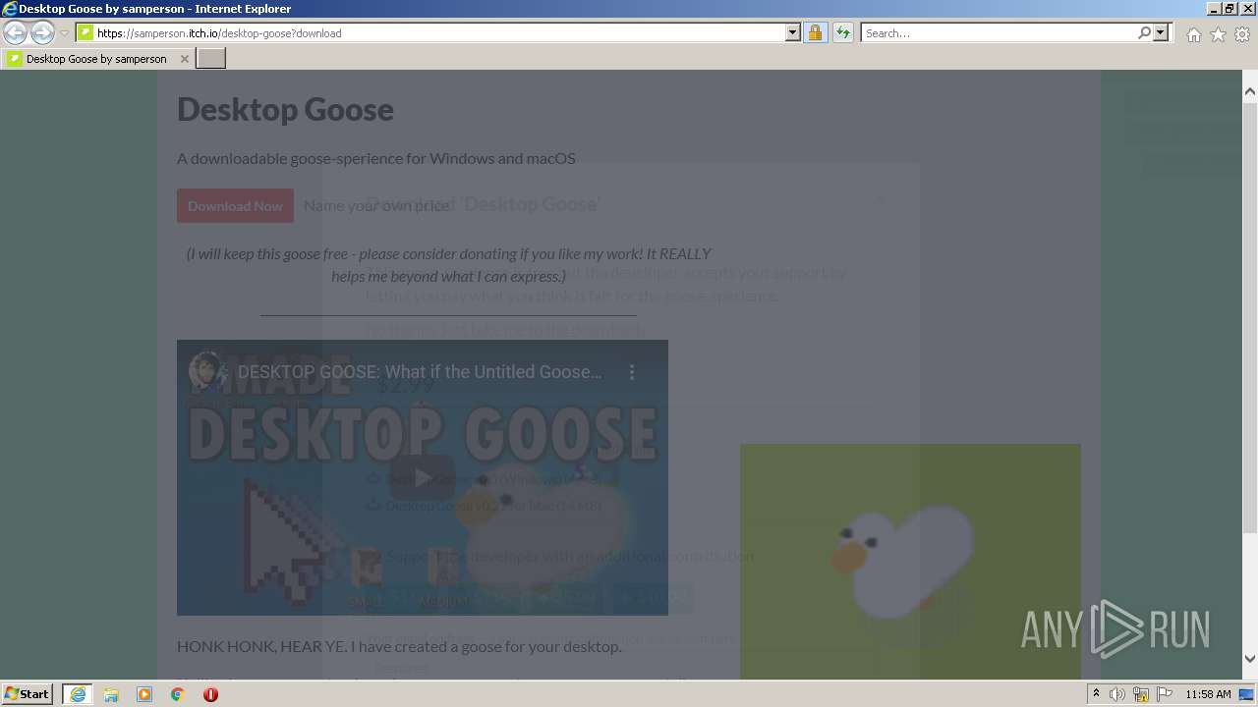Open the recent pages dropdown arrow
1258x707 pixels.
(64, 33)
